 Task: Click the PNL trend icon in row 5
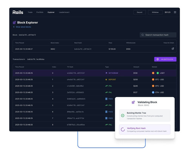click(x=106, y=105)
